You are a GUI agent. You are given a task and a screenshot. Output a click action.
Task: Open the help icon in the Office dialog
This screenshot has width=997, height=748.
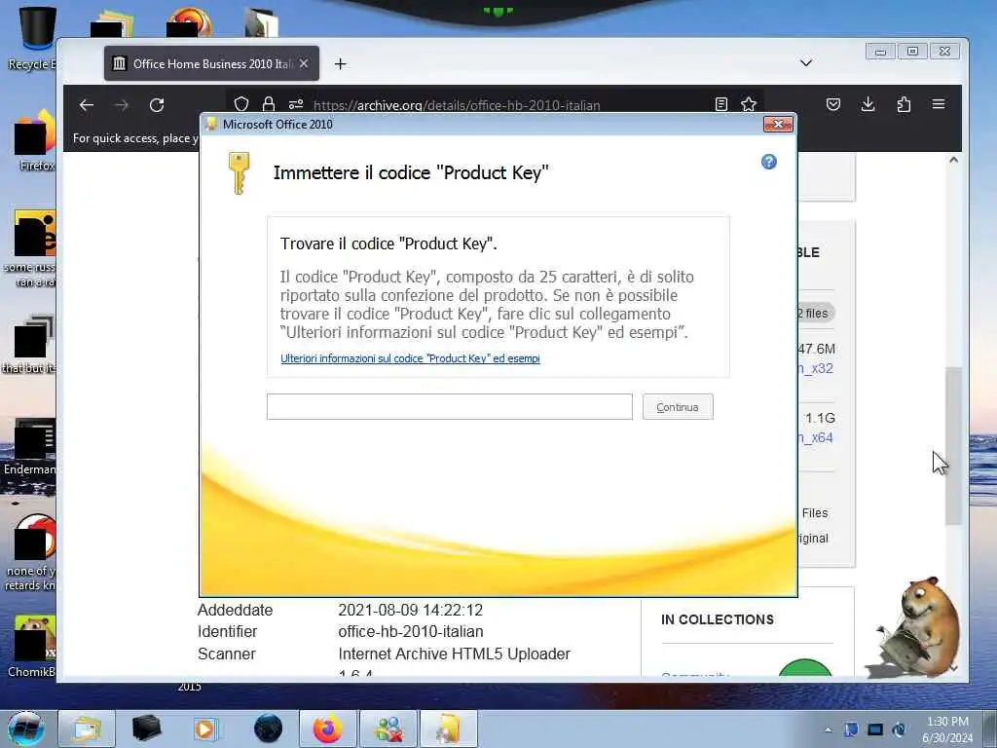(x=769, y=162)
